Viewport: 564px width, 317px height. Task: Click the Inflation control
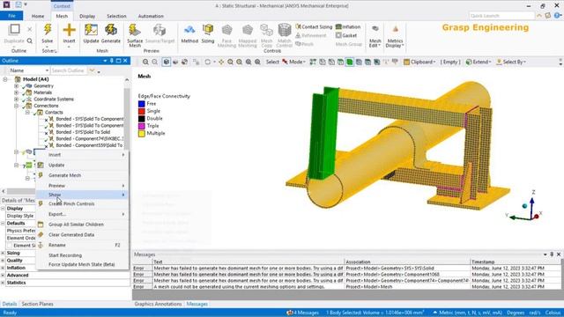(x=348, y=27)
